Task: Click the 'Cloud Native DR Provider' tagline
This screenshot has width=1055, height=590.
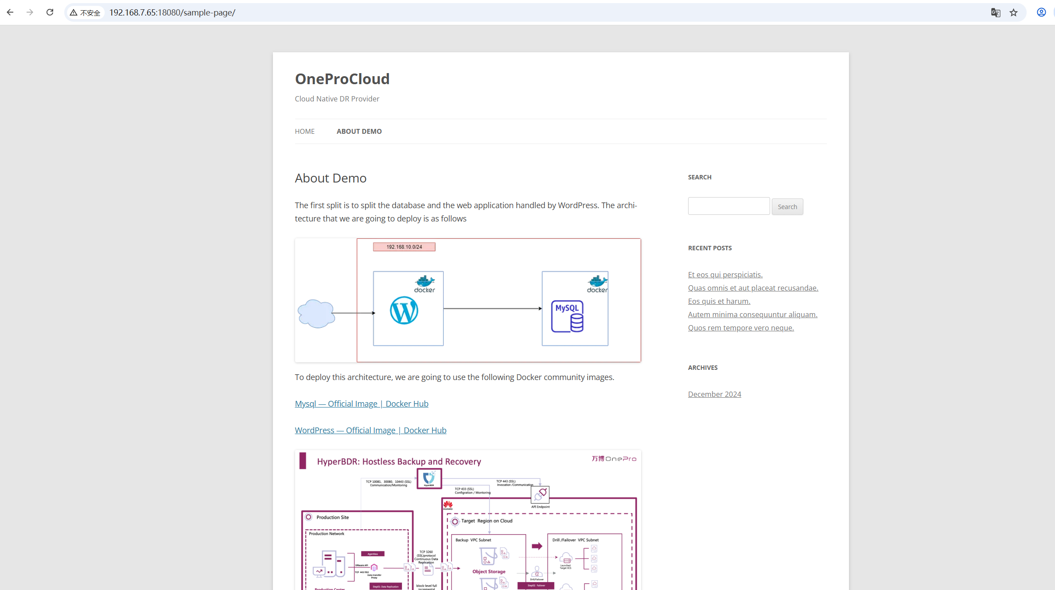Action: point(337,99)
